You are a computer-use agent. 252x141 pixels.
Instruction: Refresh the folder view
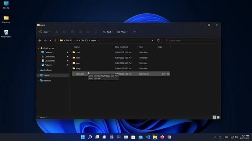(158, 40)
